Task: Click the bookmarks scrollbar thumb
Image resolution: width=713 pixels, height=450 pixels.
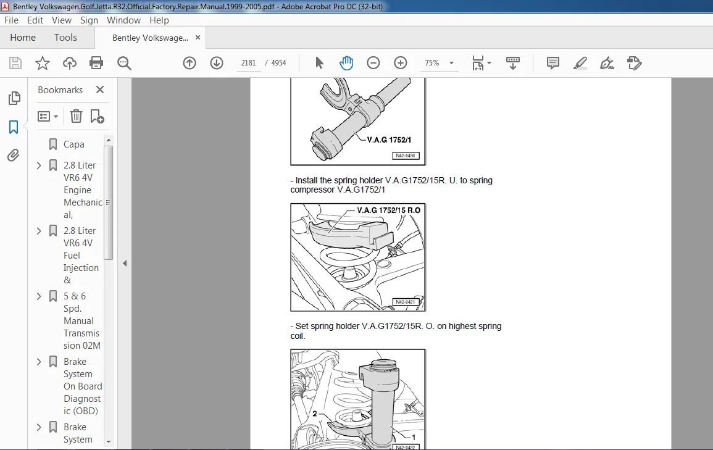Action: tap(108, 202)
